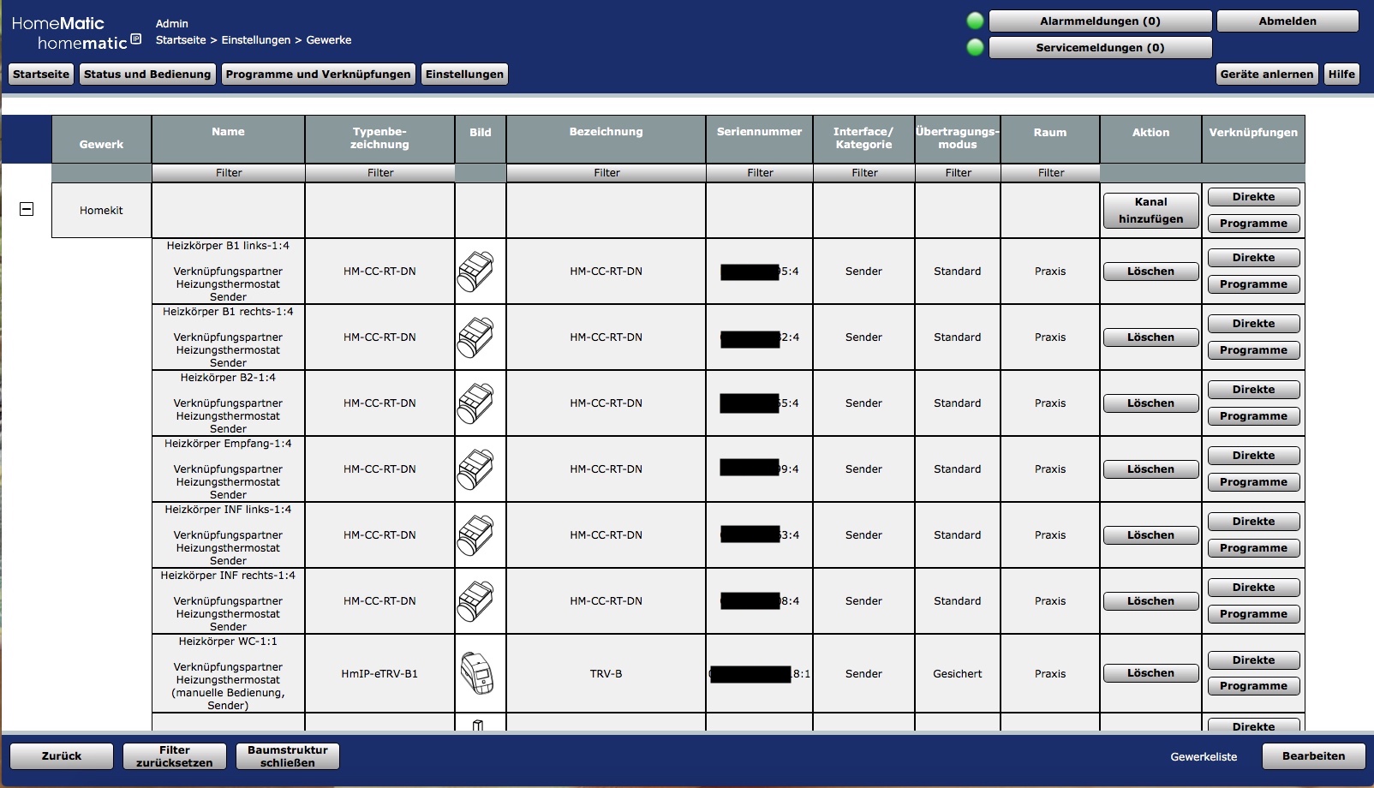Delete Heizkörper WC channel with Löschen
This screenshot has height=788, width=1374.
tap(1150, 674)
